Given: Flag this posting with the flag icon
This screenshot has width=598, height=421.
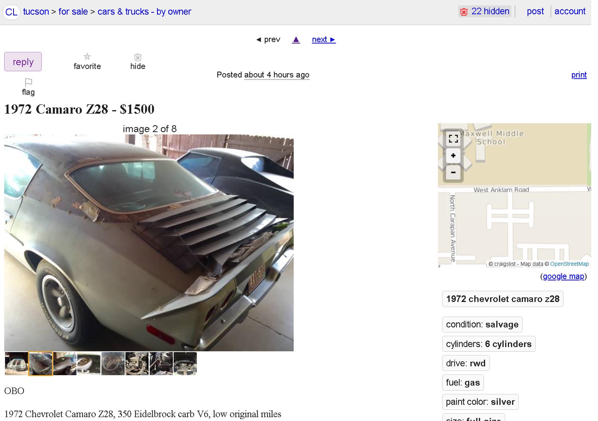Looking at the screenshot, I should click(x=28, y=82).
